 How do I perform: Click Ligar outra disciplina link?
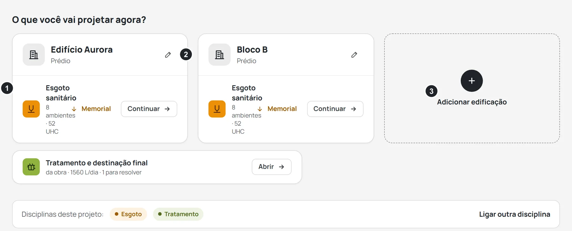pos(514,214)
